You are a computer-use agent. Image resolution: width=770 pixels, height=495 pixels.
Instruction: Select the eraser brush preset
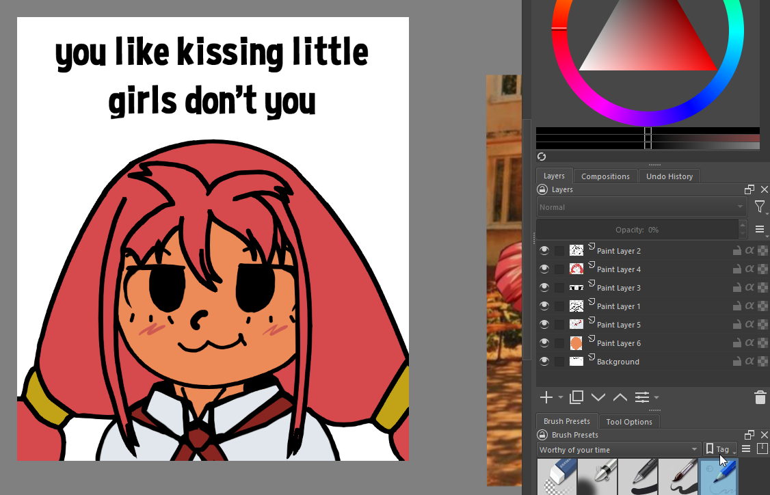pyautogui.click(x=557, y=477)
